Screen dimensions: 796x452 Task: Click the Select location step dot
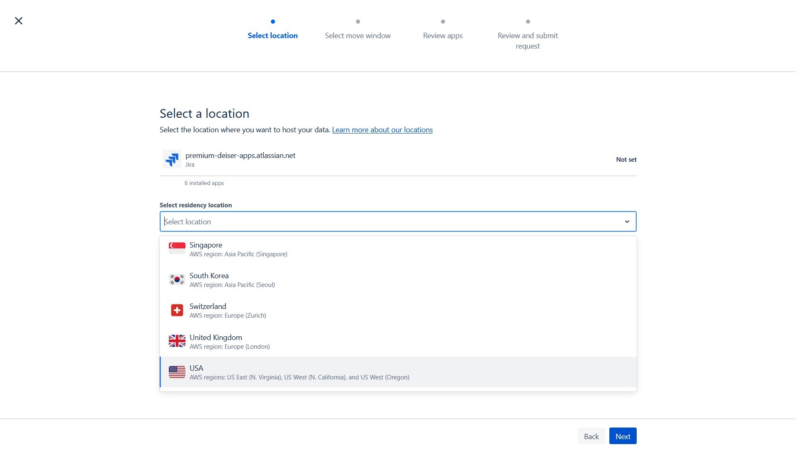(x=273, y=22)
